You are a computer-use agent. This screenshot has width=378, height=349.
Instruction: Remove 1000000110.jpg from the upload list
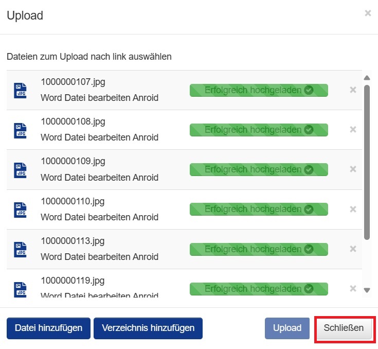coord(353,209)
